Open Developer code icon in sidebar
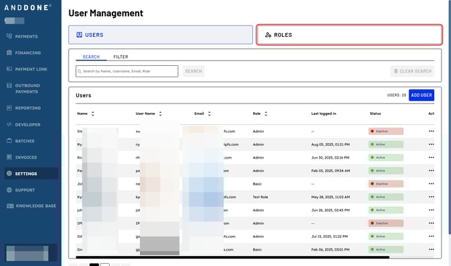 point(9,124)
